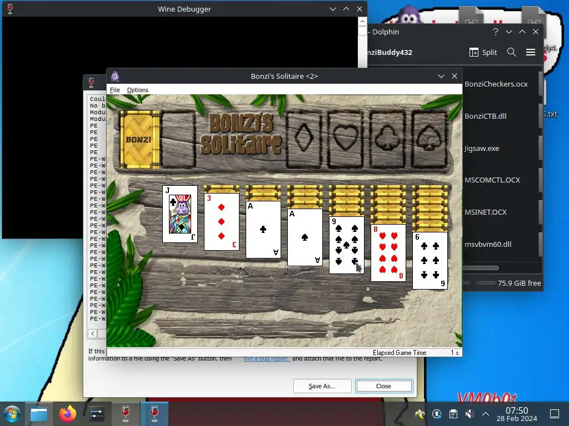
Task: Click the Wine Debugger scrollbar up arrow
Action: coord(362,22)
